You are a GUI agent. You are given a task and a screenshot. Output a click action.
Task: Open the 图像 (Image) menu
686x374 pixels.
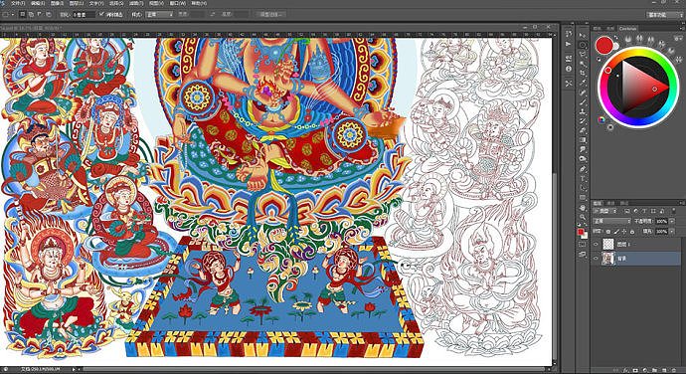[57, 3]
